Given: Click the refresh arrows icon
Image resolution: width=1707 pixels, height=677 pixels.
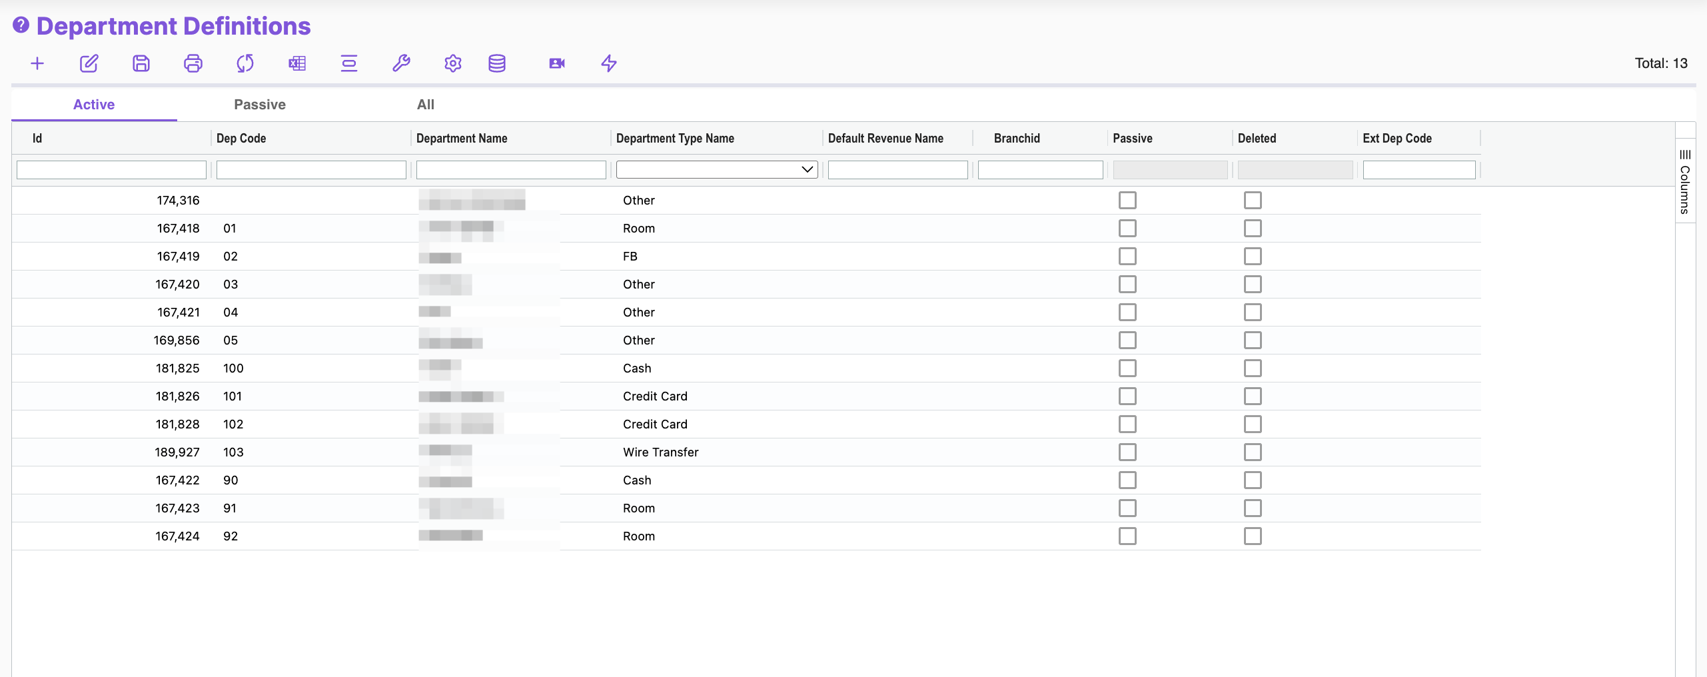Looking at the screenshot, I should pyautogui.click(x=245, y=63).
